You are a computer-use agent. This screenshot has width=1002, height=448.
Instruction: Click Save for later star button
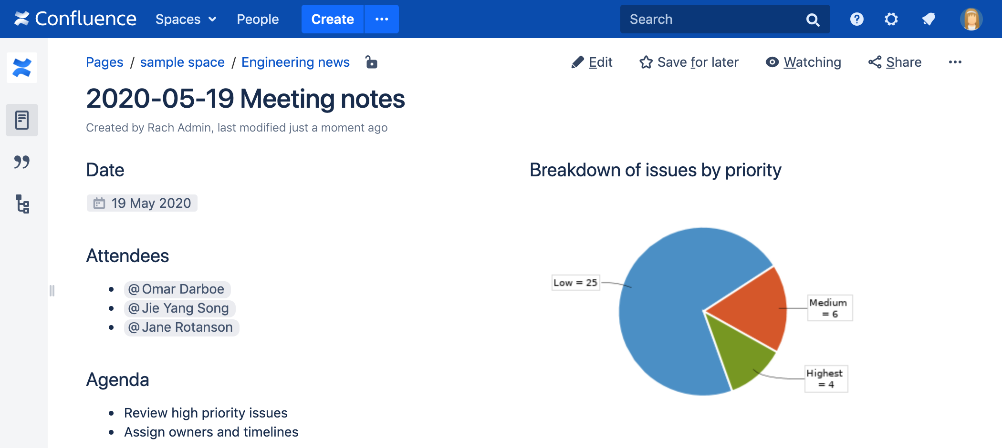tap(689, 62)
